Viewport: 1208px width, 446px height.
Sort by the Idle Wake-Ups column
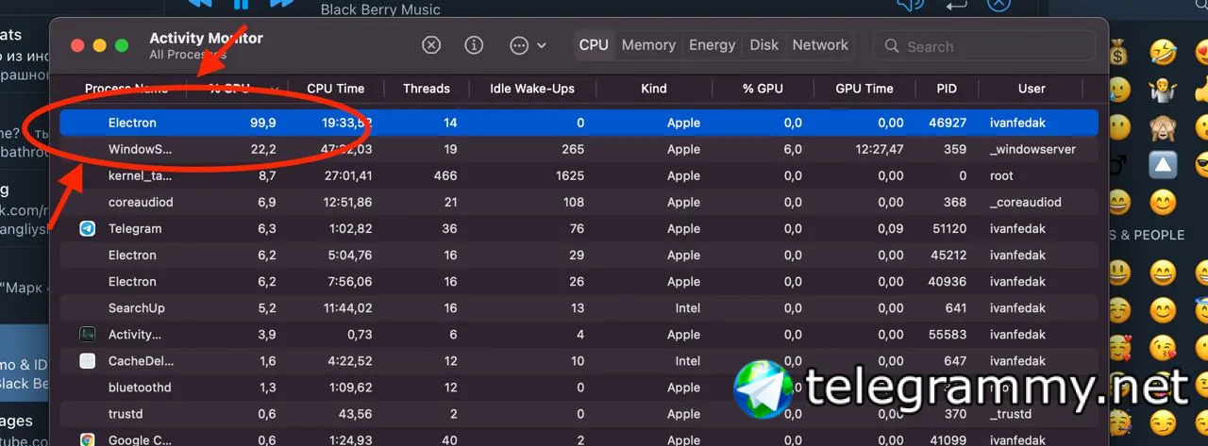click(531, 89)
